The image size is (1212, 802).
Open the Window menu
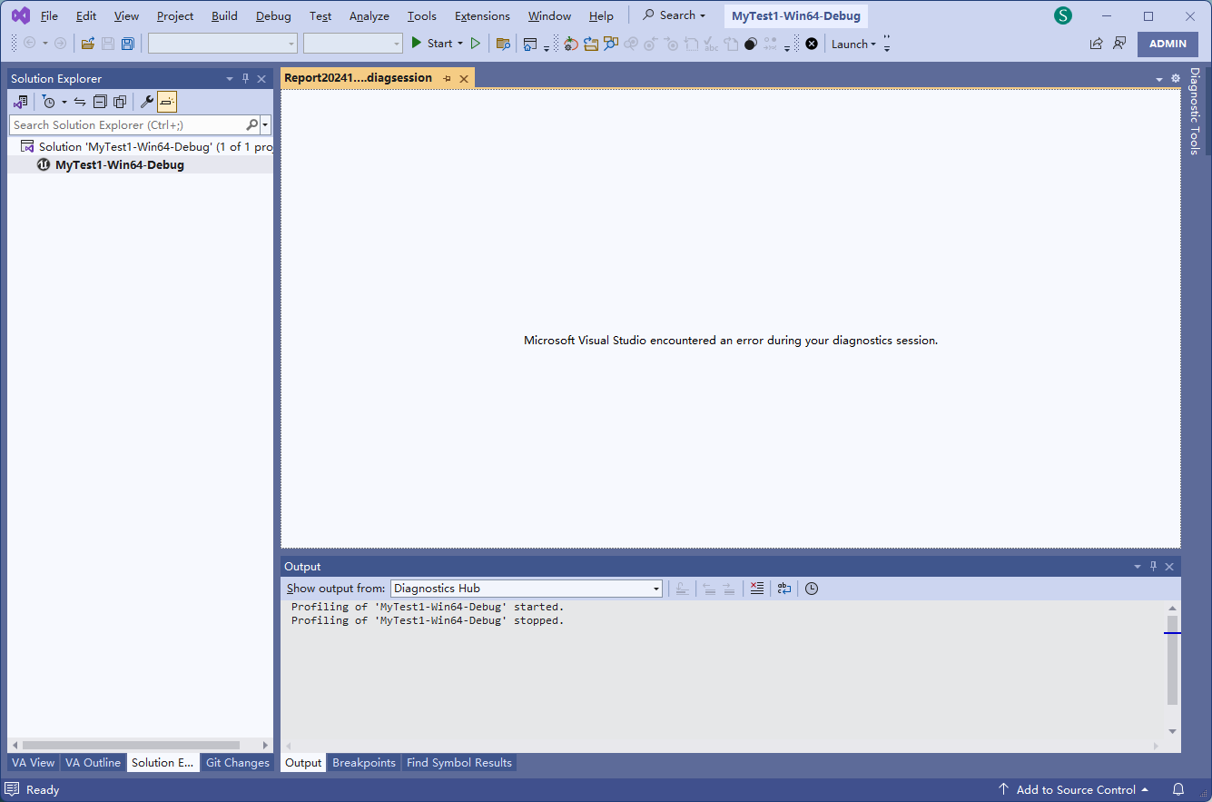pos(549,16)
